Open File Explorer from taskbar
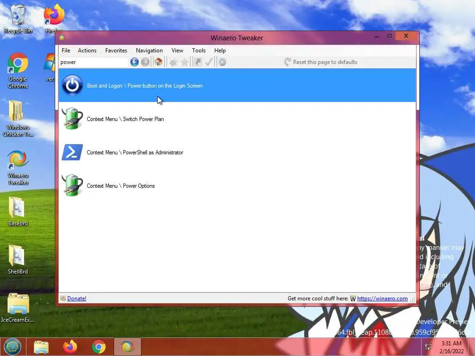Viewport: 475px width, 356px height. click(41, 347)
